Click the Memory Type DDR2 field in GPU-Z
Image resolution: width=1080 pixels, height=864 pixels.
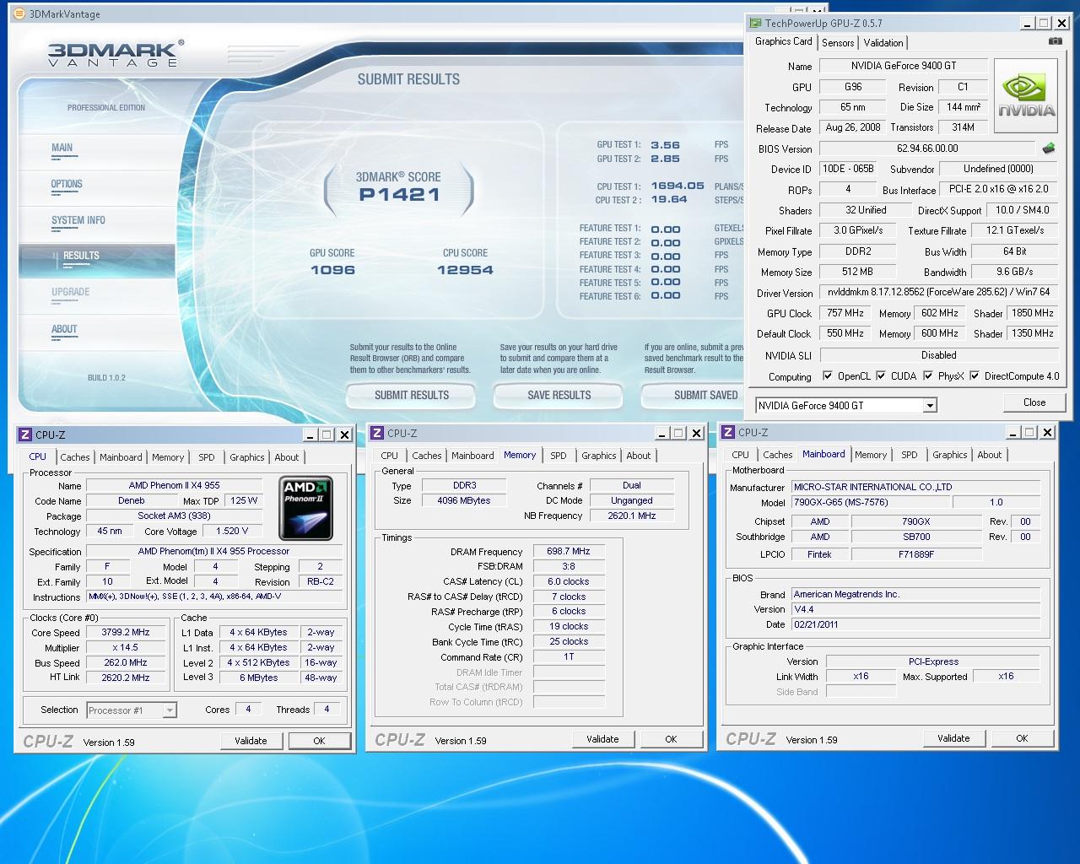click(x=858, y=251)
